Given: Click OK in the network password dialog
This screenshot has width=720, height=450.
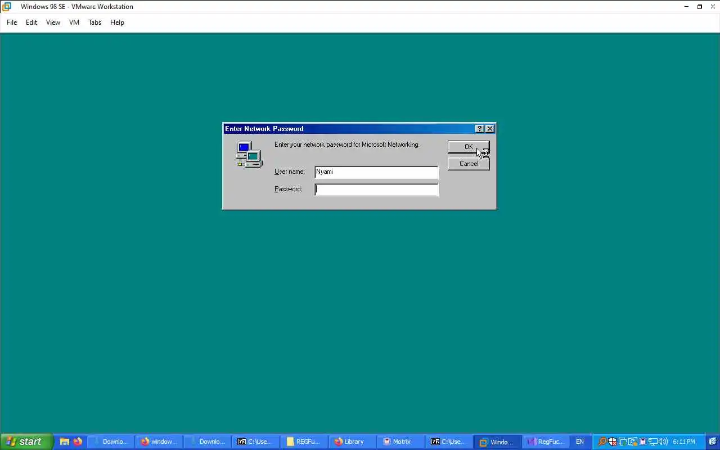Looking at the screenshot, I should (x=469, y=147).
